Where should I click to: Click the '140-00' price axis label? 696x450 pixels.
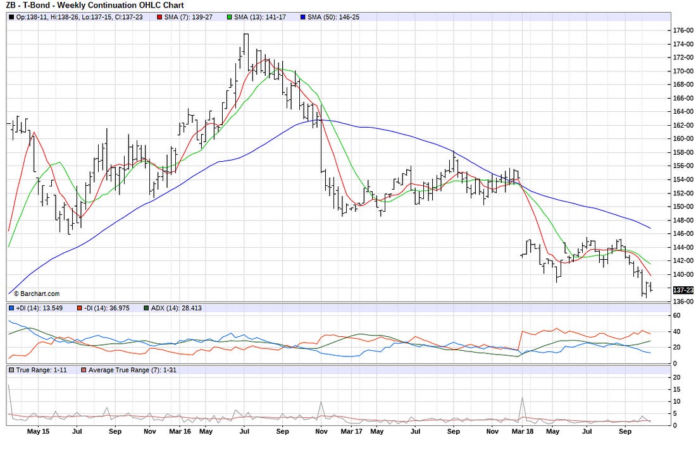tap(683, 274)
